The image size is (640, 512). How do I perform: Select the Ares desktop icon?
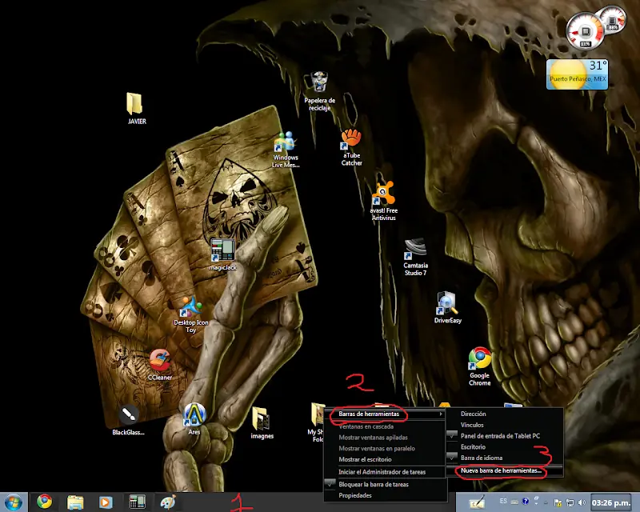(194, 418)
